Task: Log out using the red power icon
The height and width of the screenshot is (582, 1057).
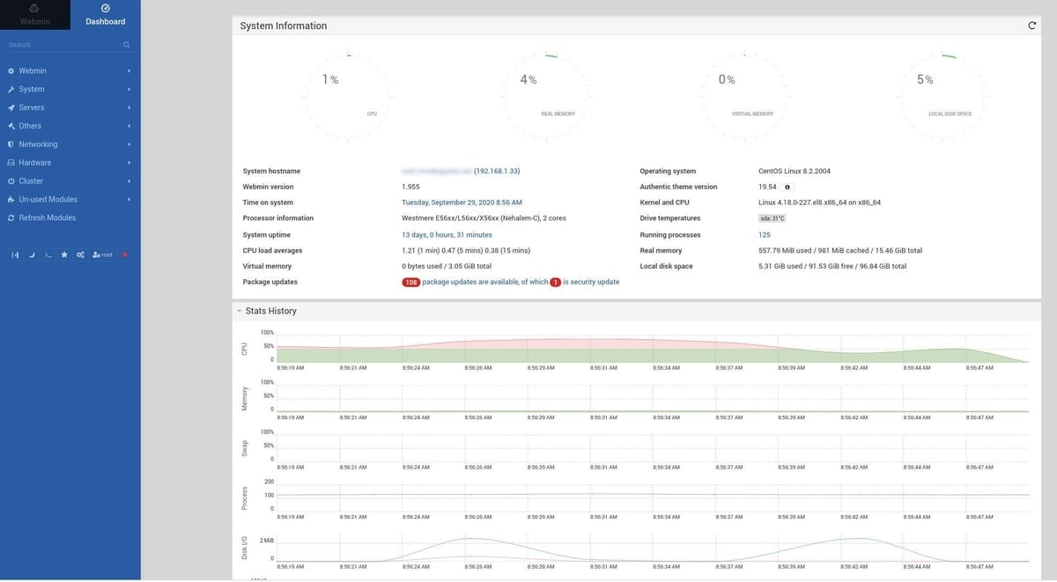Action: click(124, 254)
